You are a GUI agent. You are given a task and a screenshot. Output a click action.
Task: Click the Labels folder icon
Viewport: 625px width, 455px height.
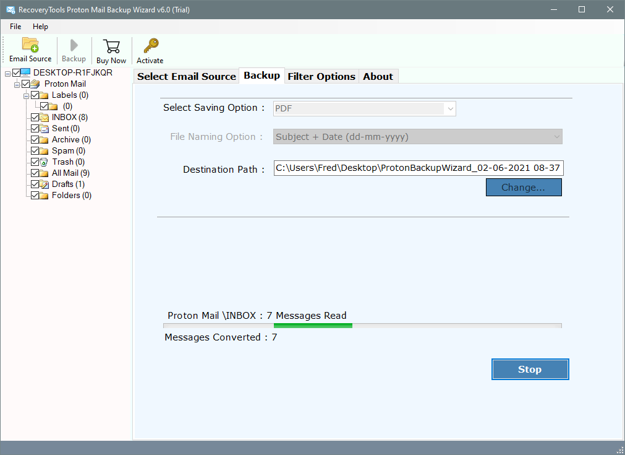pyautogui.click(x=44, y=95)
